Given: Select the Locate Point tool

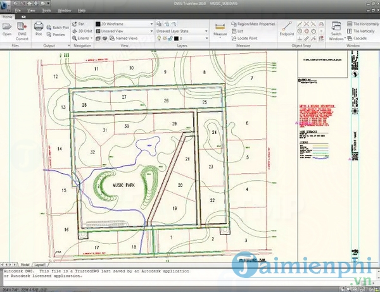Looking at the screenshot, I should click(x=244, y=38).
